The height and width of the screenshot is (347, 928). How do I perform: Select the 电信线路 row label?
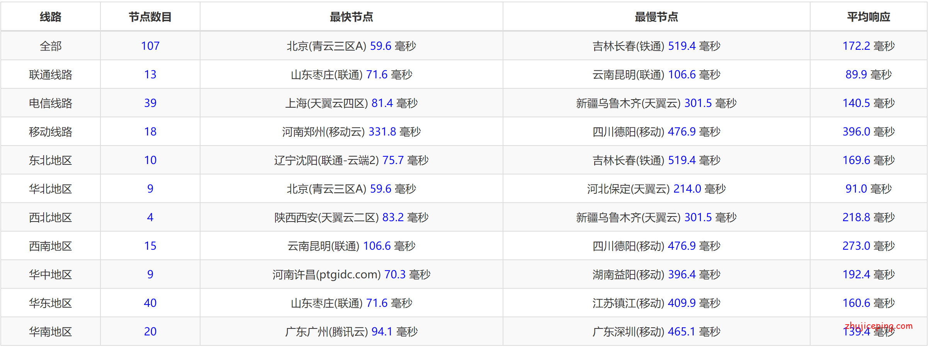point(51,103)
